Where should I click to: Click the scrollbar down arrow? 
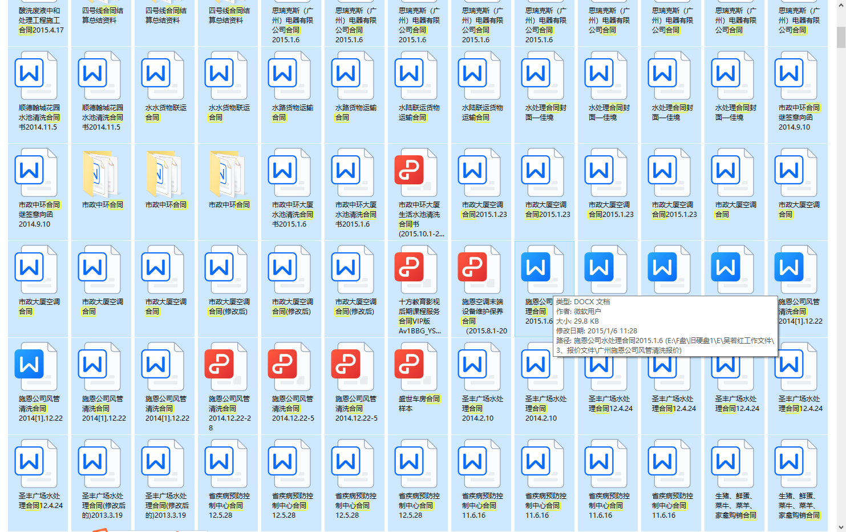(x=841, y=527)
